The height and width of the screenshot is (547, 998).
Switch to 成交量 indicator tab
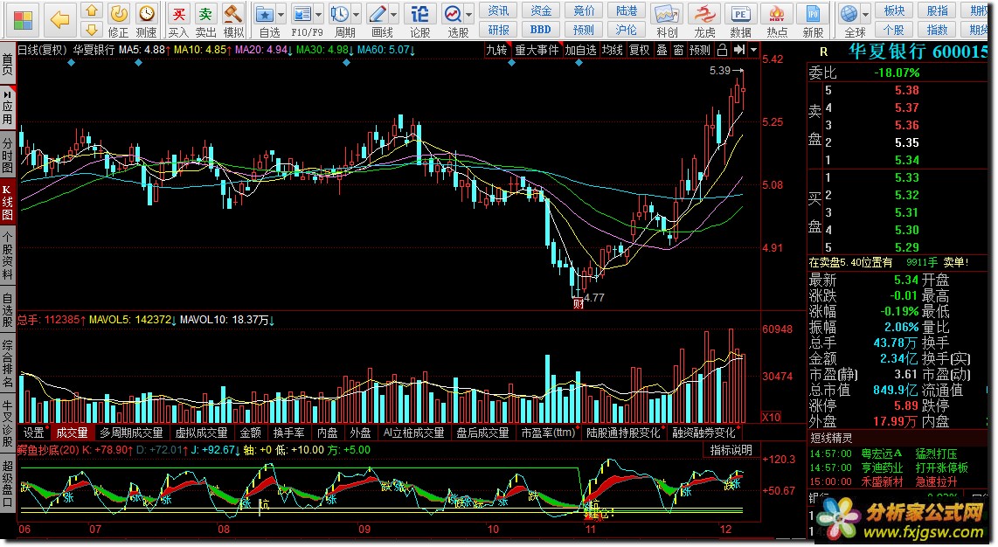(72, 433)
